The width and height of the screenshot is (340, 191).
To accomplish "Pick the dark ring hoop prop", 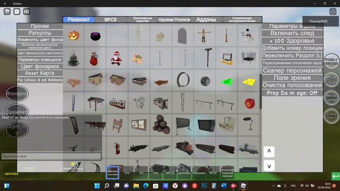I will pyautogui.click(x=183, y=81).
